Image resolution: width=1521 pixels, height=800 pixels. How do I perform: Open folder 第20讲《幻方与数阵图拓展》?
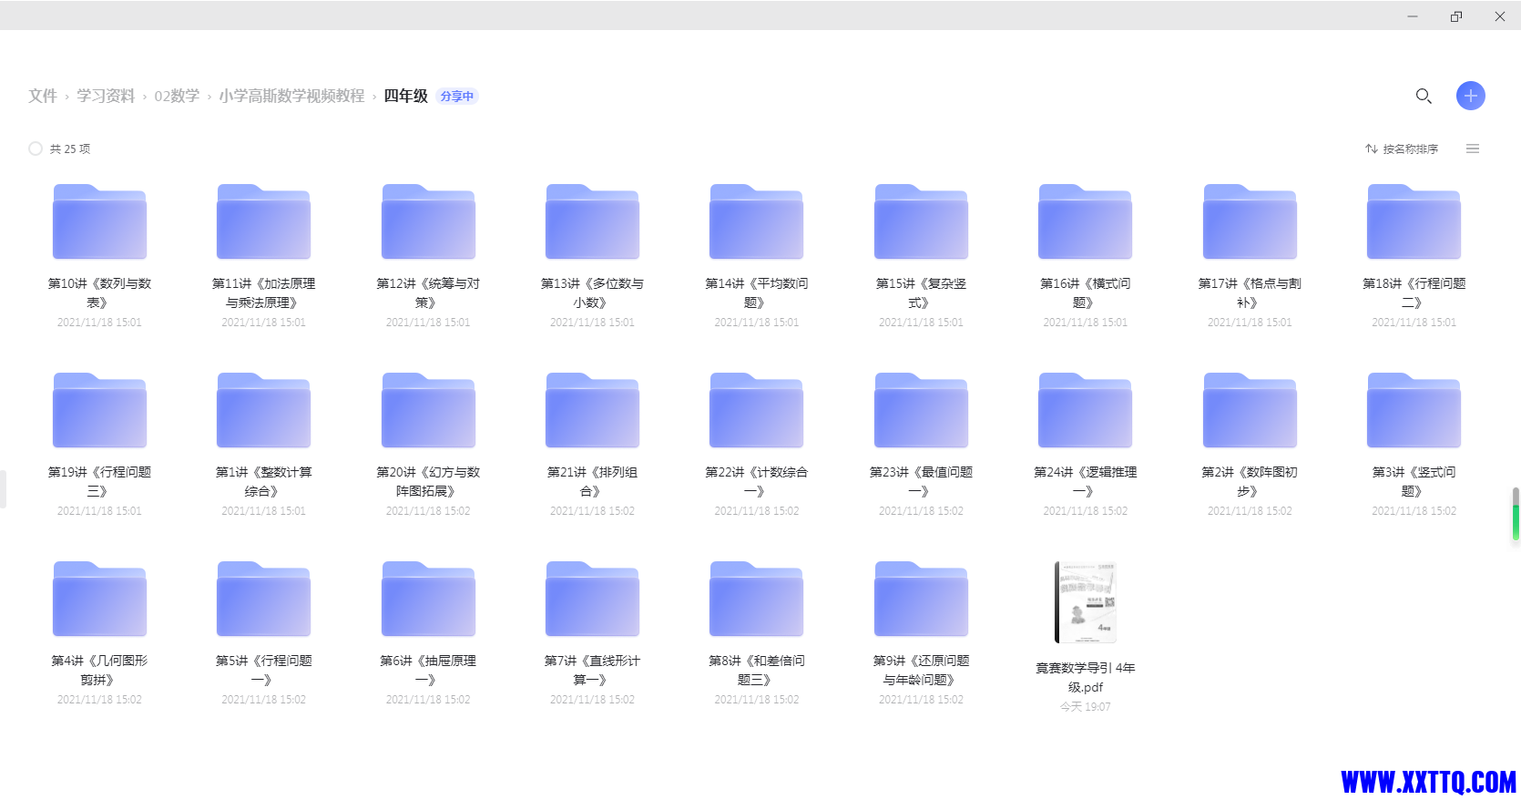(x=428, y=410)
